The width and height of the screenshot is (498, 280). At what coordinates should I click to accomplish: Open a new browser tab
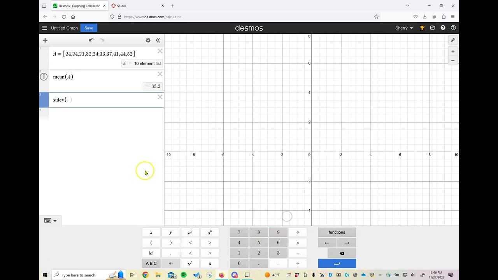tap(172, 6)
